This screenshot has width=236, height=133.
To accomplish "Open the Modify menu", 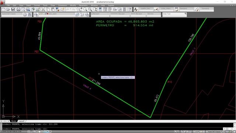I will tap(73, 5).
